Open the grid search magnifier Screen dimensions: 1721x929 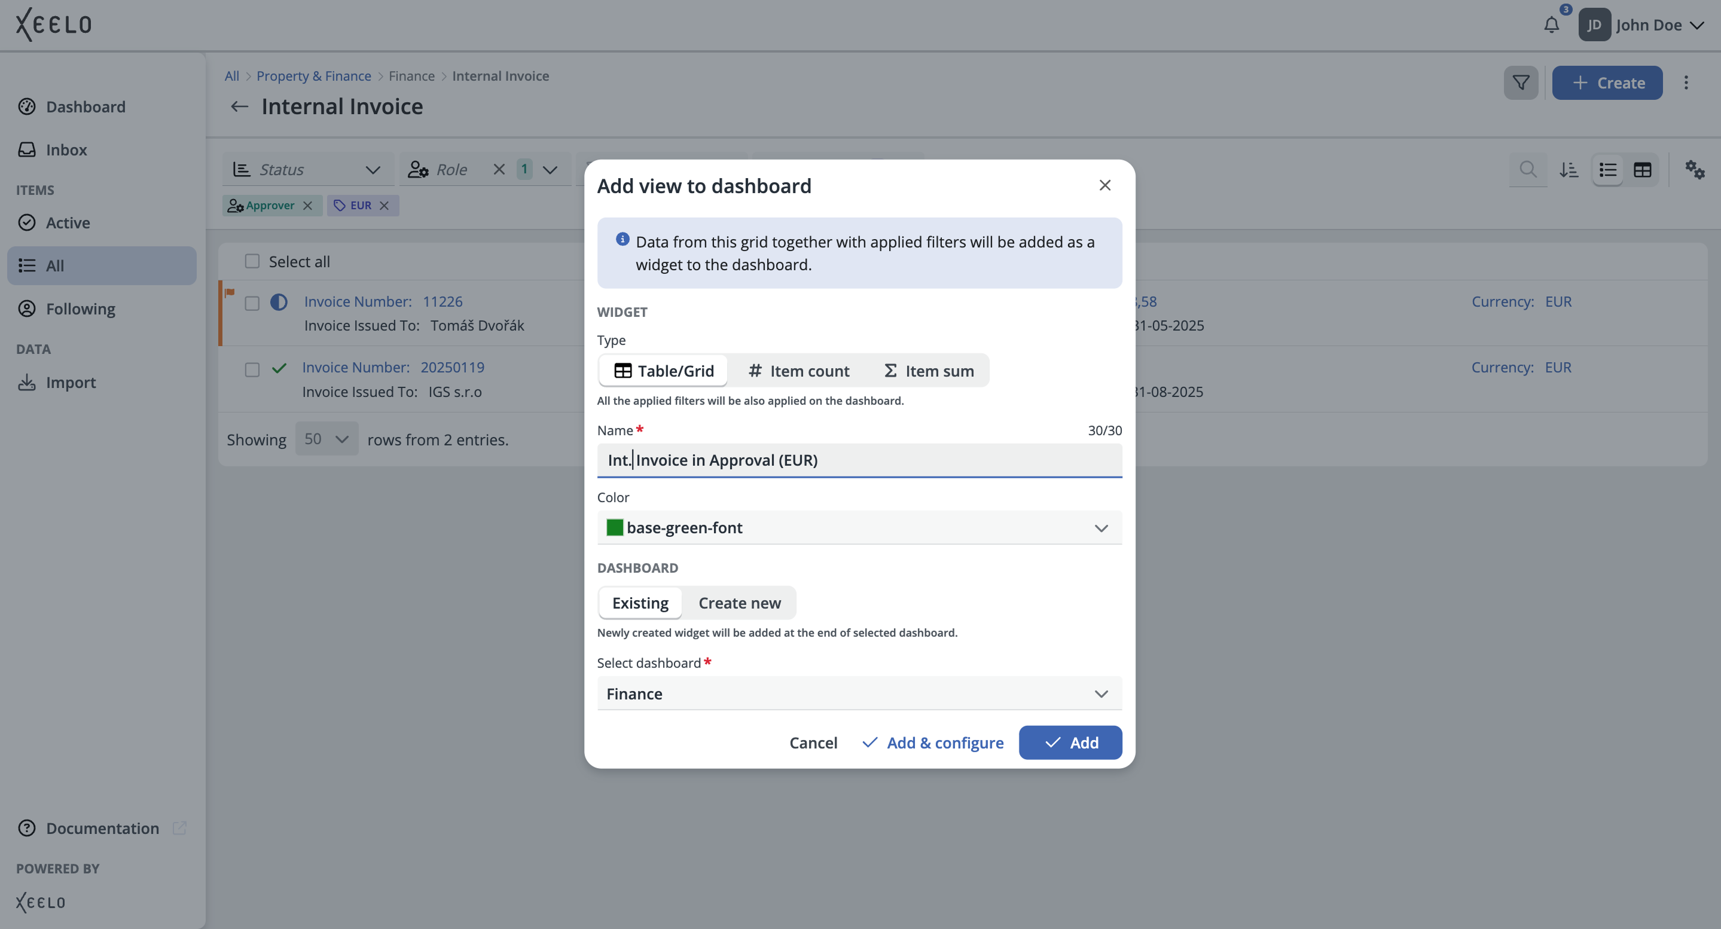tap(1527, 170)
